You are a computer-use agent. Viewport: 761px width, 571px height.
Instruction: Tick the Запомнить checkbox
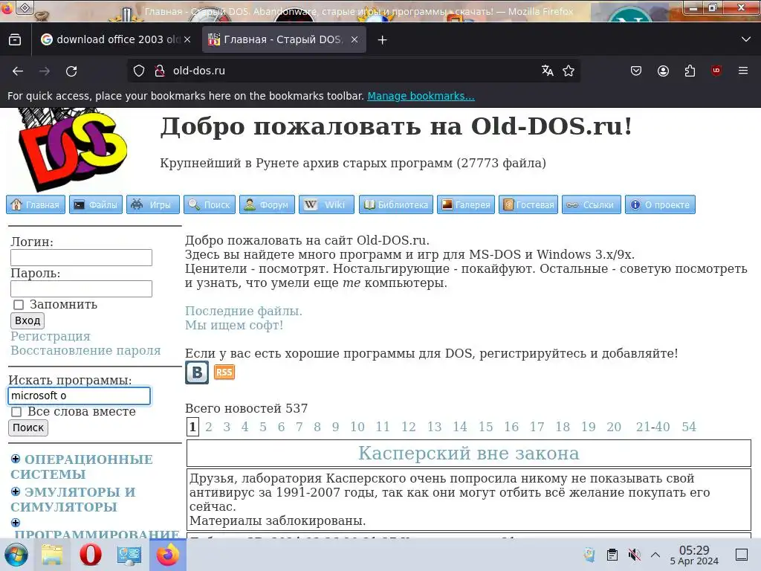(19, 305)
